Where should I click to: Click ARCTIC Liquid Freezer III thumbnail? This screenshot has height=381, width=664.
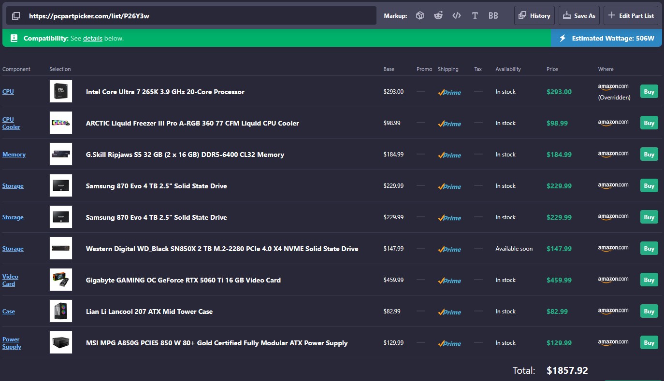61,123
